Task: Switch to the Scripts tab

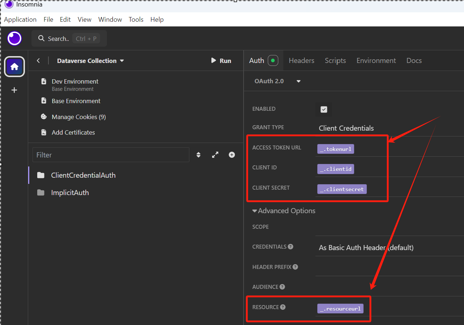Action: (x=335, y=60)
